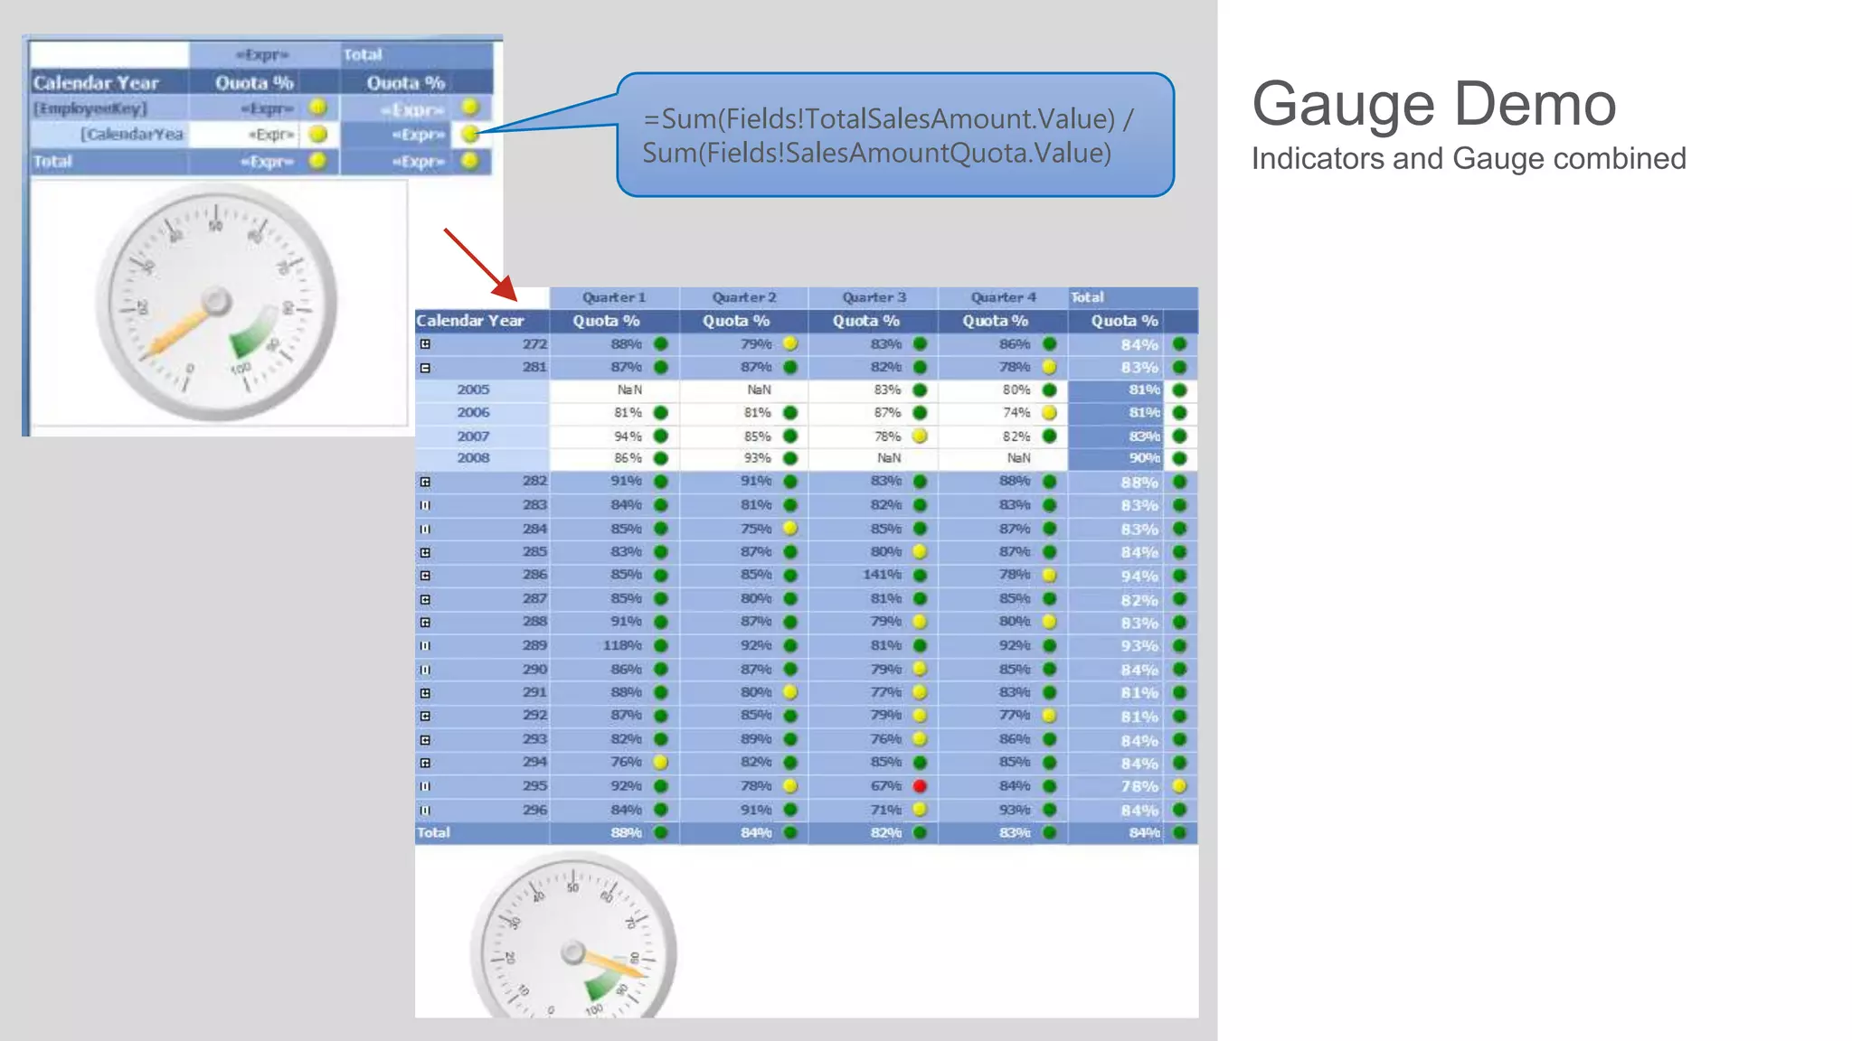1852x1041 pixels.
Task: Collapse employee row 281
Action: tap(425, 368)
